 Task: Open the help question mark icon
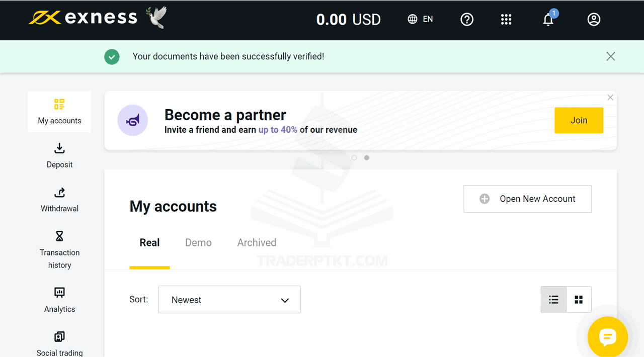(x=467, y=20)
